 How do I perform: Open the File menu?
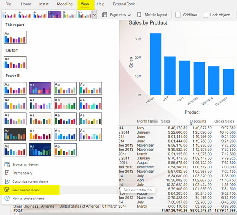tap(8, 4)
